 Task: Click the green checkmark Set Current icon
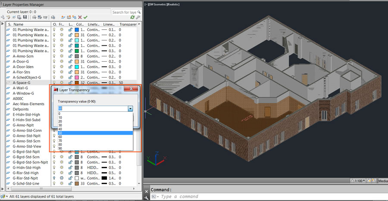[85, 17]
